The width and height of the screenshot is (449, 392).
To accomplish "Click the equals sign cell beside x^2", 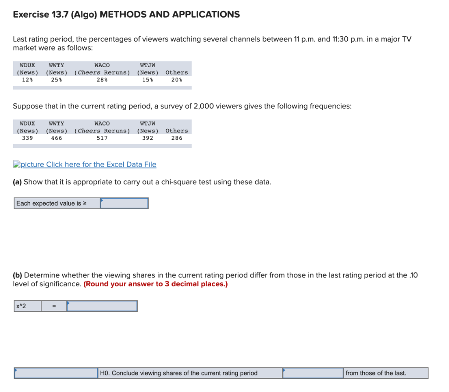I will [53, 306].
